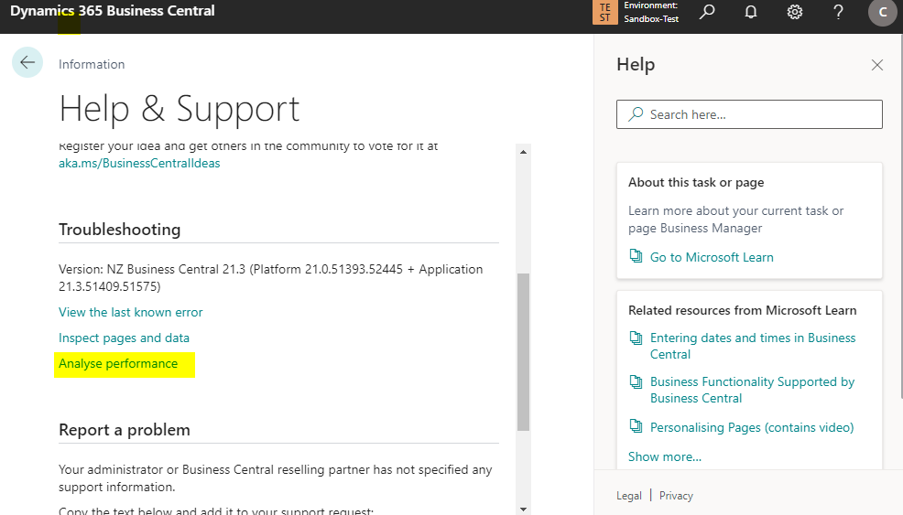Click scrollbar up arrow in Help & Support

coord(523,152)
